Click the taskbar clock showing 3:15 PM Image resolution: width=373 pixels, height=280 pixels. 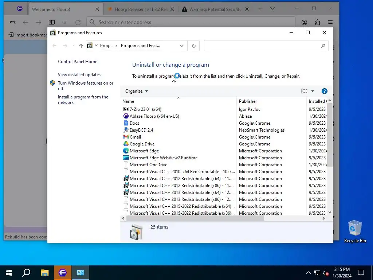[342, 273]
